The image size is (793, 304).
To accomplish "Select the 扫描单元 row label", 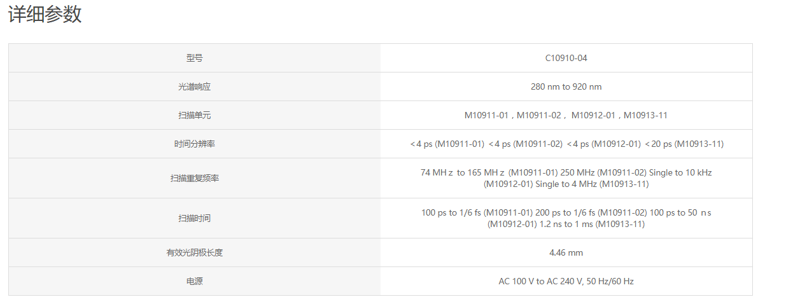I will [195, 115].
